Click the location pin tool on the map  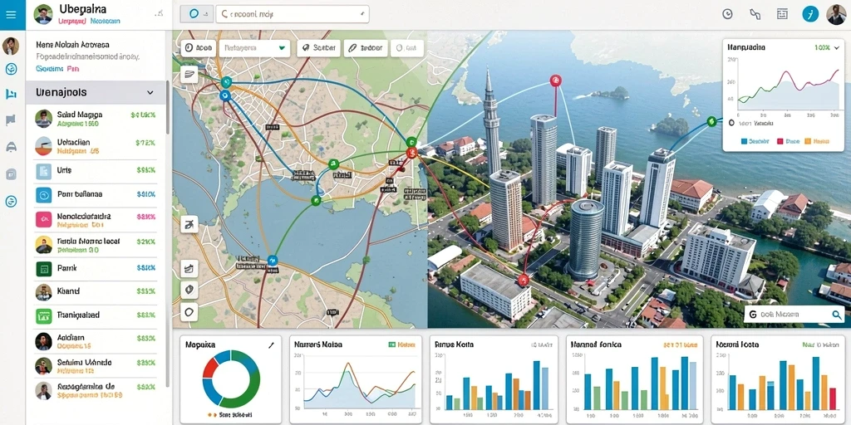pos(189,290)
